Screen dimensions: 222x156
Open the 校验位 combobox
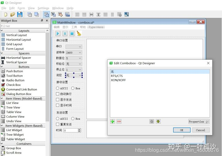point(74,64)
